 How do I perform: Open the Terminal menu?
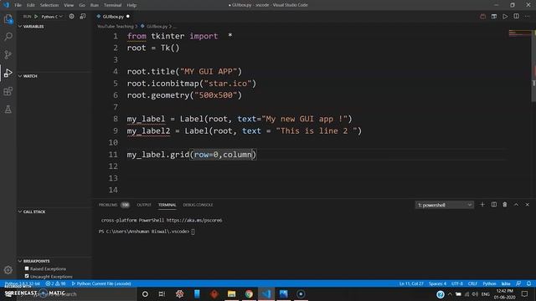pos(112,5)
